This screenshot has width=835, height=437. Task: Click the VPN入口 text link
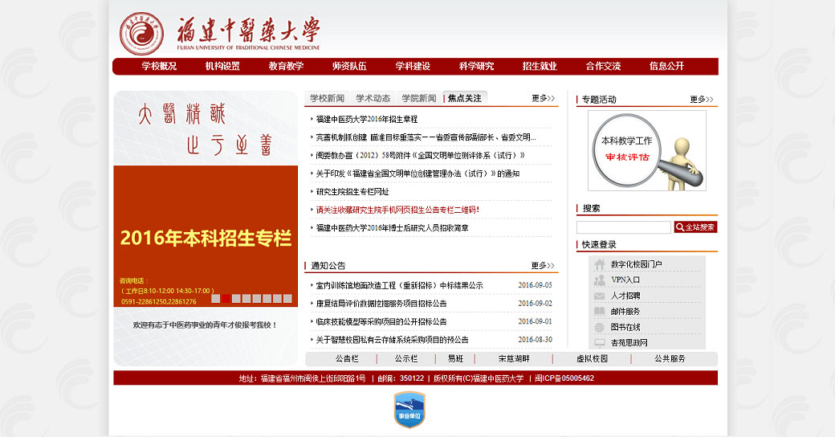click(x=625, y=280)
